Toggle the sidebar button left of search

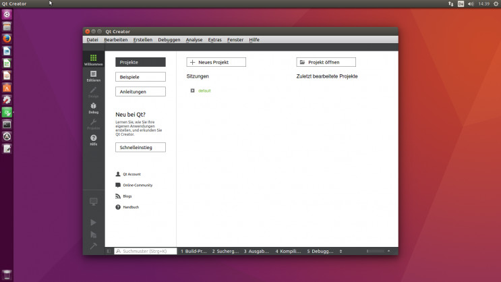[109, 252]
